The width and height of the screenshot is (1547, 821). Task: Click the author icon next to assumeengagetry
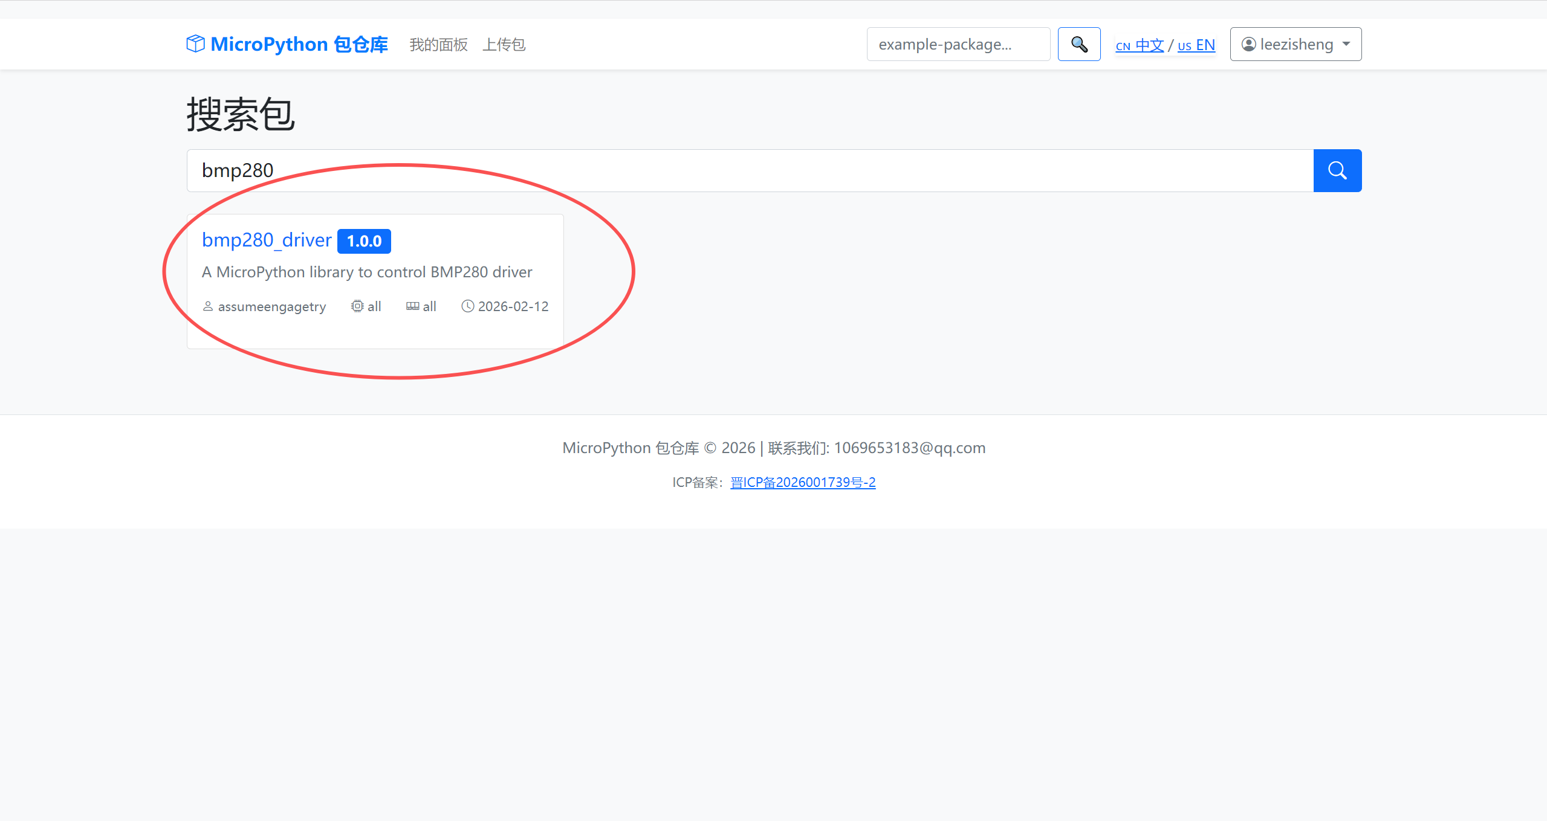coord(207,306)
